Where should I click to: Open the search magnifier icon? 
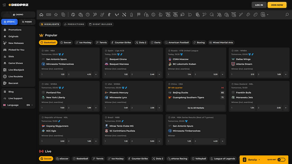[287, 15]
